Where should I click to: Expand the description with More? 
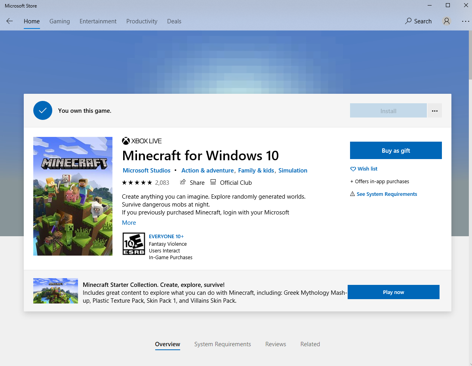point(129,222)
